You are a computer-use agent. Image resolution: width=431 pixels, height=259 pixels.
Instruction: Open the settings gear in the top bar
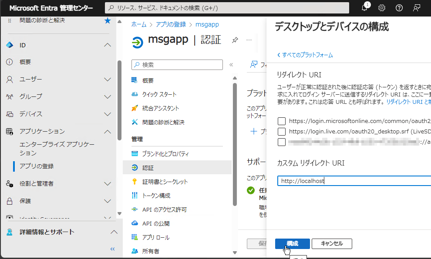382,7
